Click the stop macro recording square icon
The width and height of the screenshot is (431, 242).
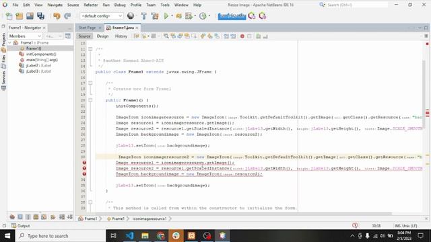click(249, 36)
